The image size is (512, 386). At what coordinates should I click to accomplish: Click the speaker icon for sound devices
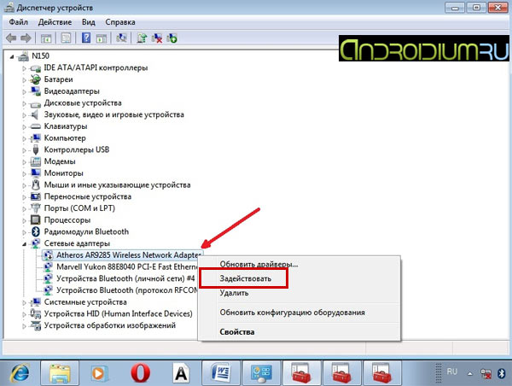(x=34, y=114)
